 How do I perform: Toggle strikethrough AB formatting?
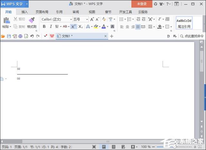[x=65, y=27]
